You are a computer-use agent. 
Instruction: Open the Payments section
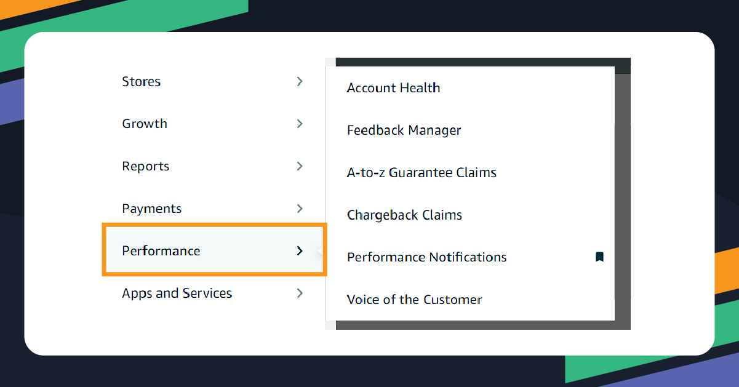click(151, 209)
